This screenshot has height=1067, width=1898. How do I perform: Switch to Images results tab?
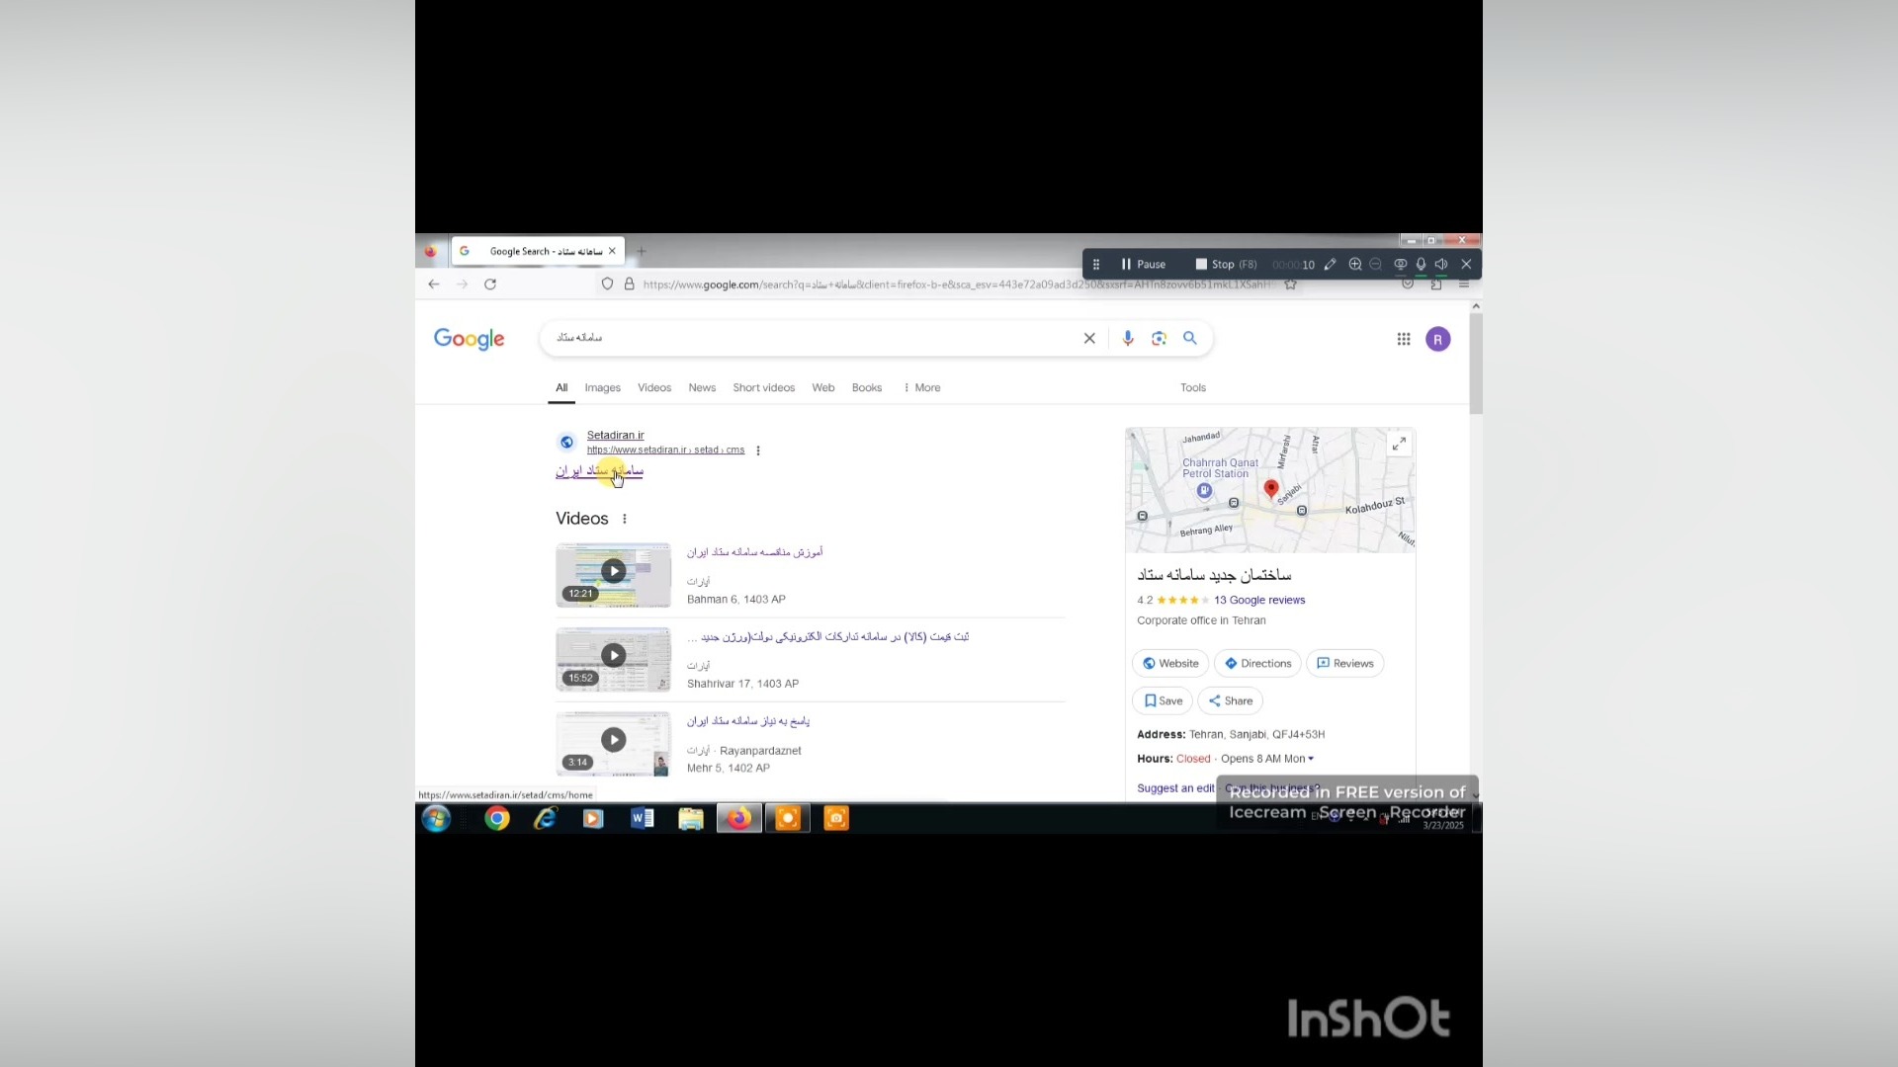(602, 388)
